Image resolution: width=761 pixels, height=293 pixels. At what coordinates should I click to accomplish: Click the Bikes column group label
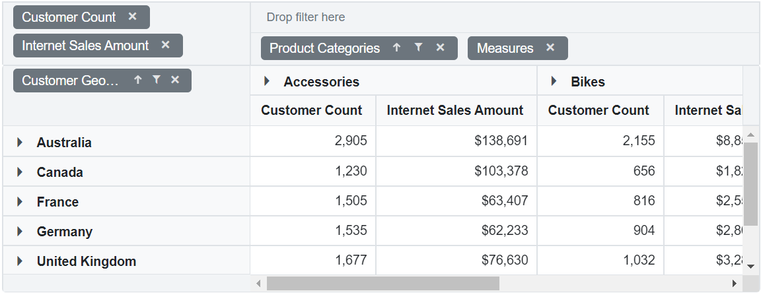pos(588,82)
